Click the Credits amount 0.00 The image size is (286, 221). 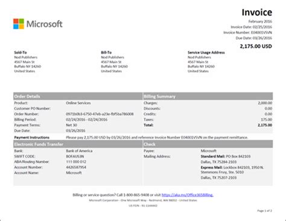click(269, 114)
